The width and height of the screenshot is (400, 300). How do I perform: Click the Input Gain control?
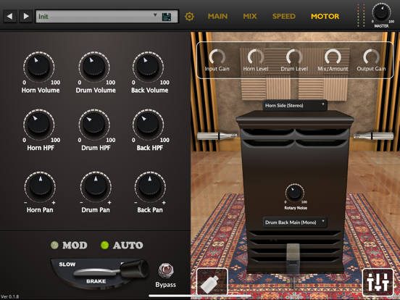[217, 57]
